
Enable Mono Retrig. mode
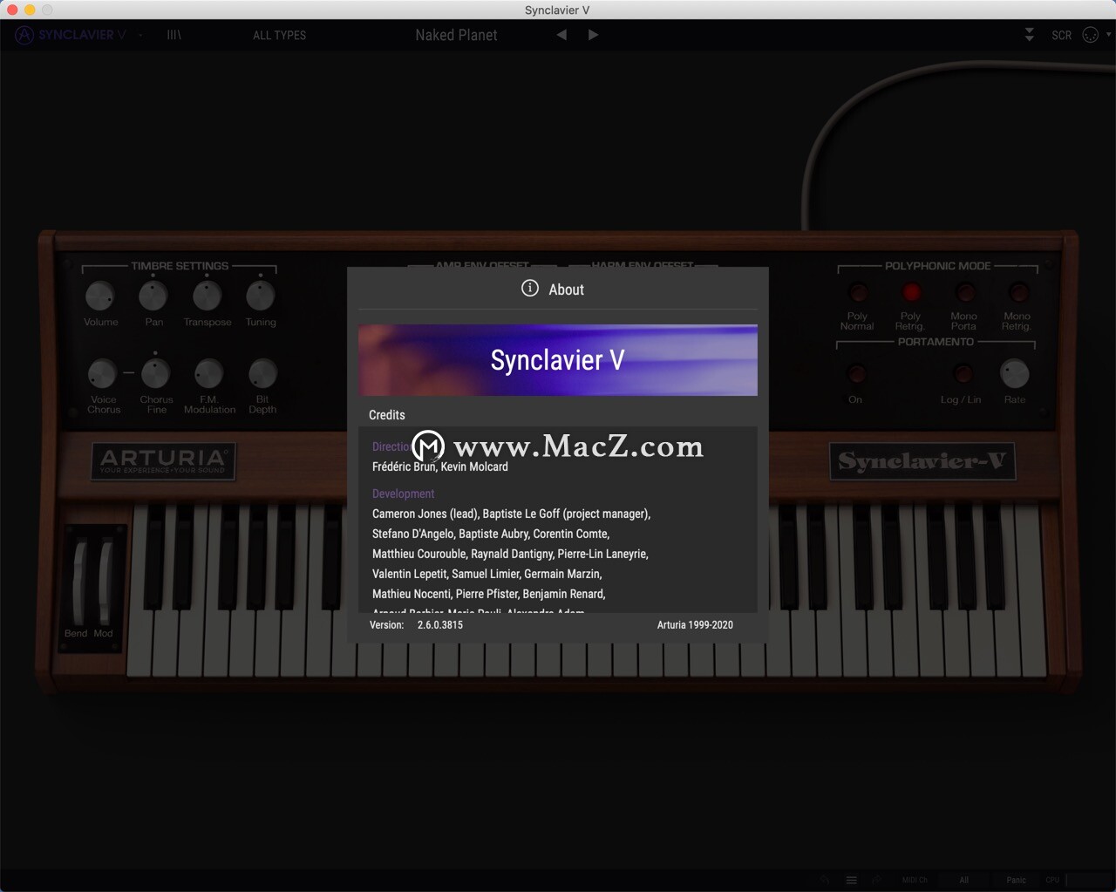(1017, 292)
